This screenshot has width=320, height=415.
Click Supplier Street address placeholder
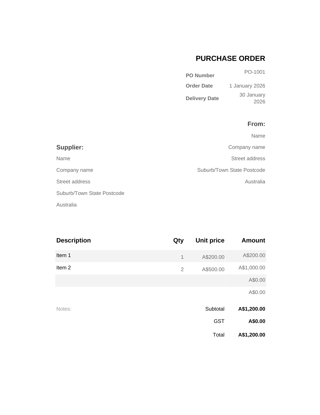73,182
